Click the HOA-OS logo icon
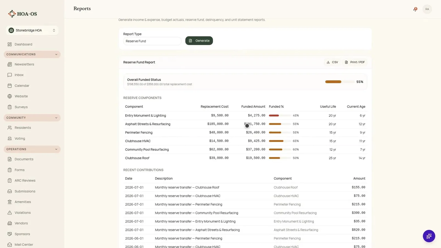 (12, 14)
